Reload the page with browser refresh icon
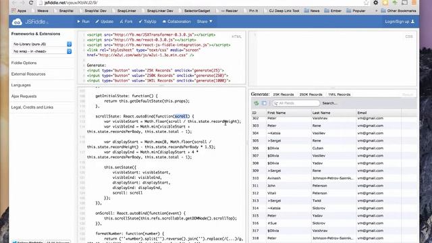Viewport: 432px width, 243px height. 31,3
